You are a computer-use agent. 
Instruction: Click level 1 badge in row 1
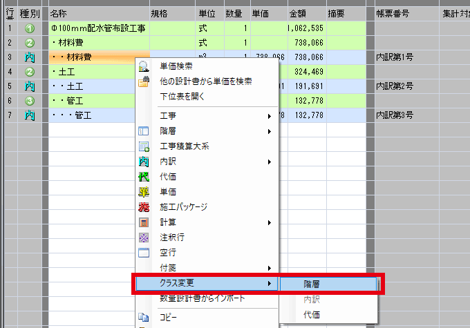(x=29, y=28)
